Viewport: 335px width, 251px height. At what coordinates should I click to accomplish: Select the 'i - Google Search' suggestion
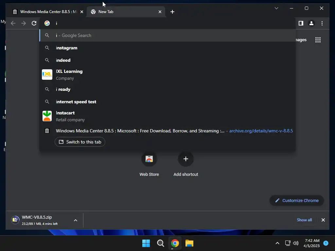click(x=167, y=35)
